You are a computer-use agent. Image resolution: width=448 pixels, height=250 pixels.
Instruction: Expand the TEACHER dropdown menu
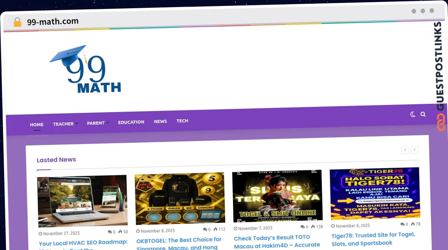coord(65,124)
